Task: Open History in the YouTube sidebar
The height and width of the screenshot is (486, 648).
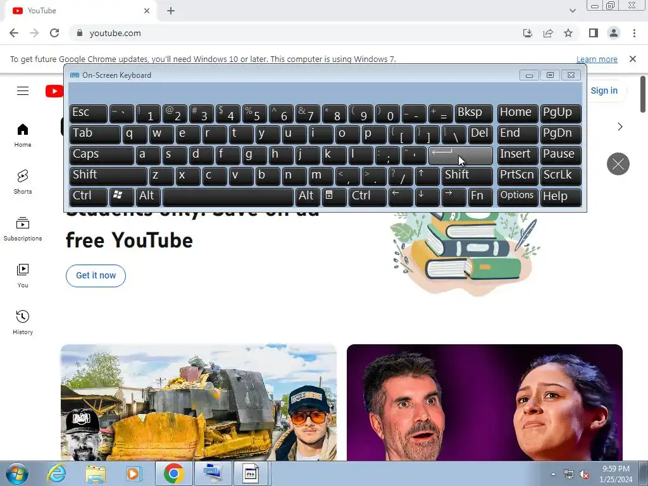Action: tap(23, 323)
